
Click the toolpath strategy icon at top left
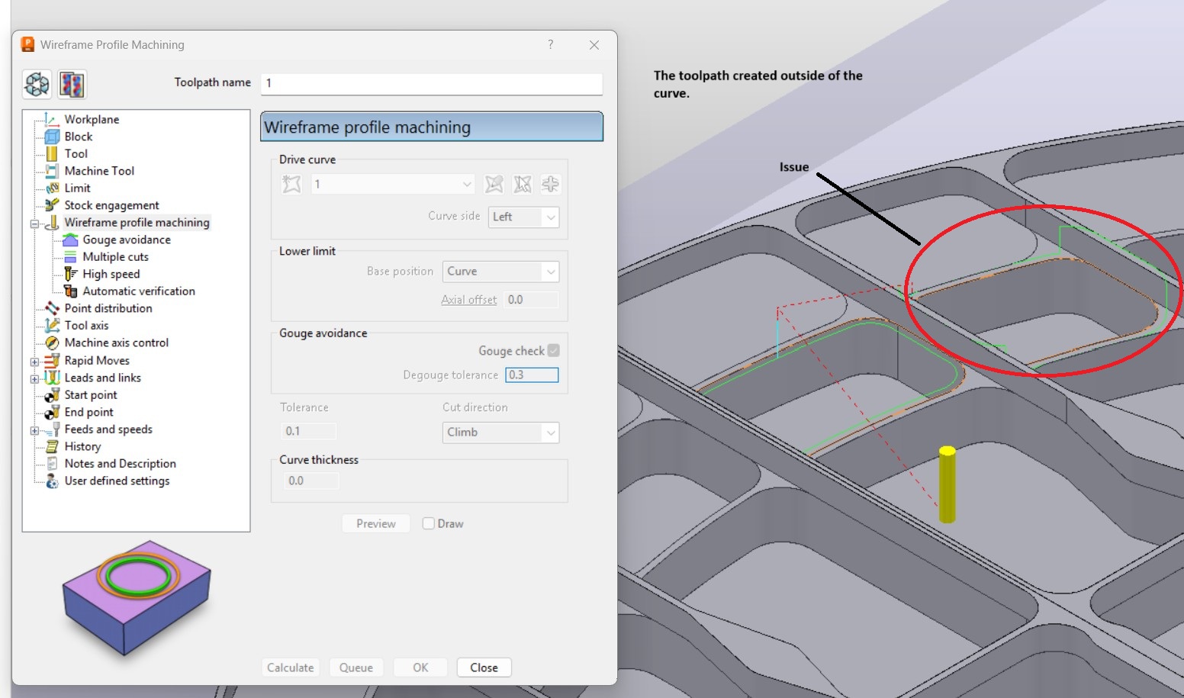(x=37, y=84)
